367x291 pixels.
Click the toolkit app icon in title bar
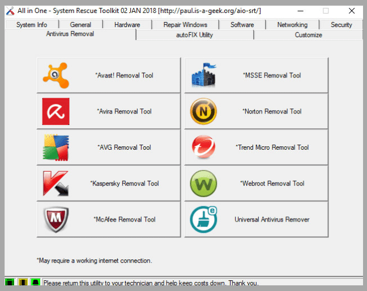(x=10, y=11)
